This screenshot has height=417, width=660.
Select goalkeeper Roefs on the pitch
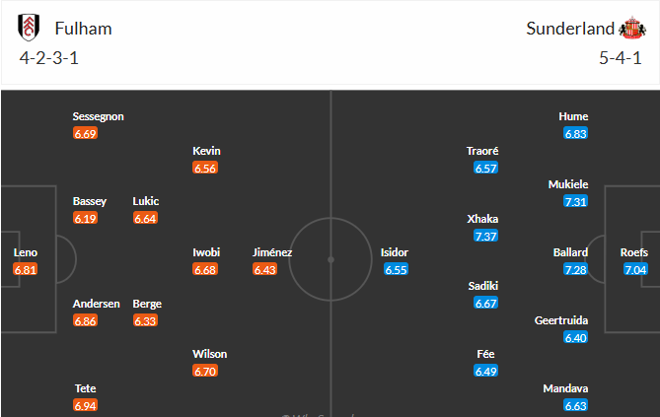pos(634,252)
